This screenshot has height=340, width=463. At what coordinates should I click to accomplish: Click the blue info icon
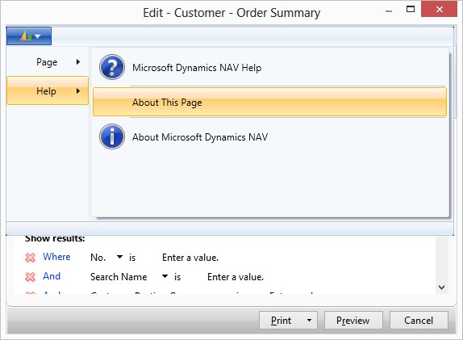[112, 136]
